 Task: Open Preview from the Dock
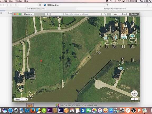pos(21,110)
